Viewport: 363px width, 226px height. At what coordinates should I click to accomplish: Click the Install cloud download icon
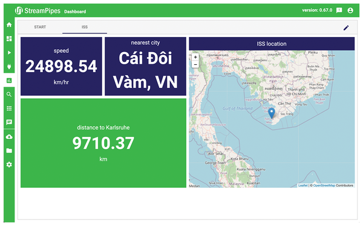[x=9, y=137]
